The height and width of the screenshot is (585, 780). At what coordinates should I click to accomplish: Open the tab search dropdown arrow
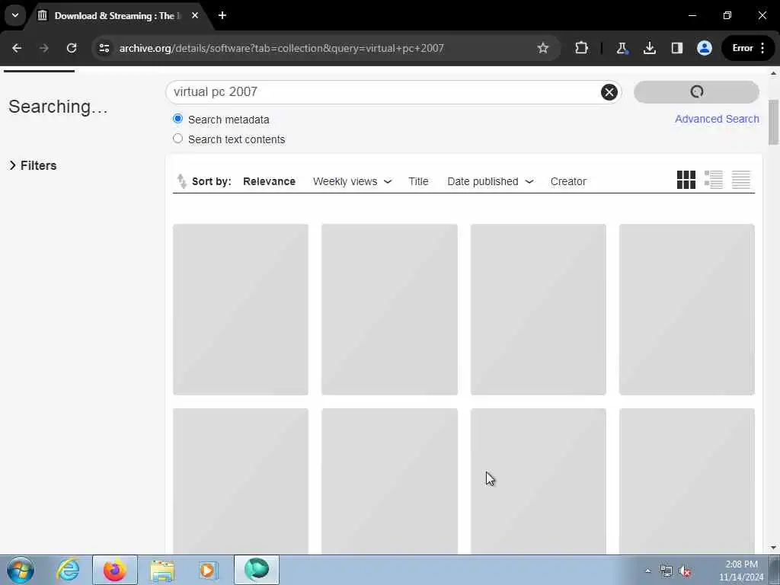point(15,15)
